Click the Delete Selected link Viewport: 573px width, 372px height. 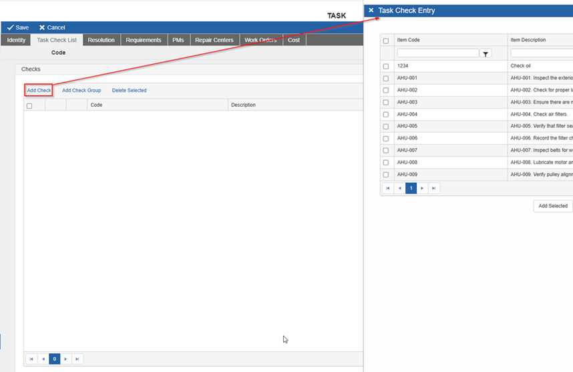tap(129, 90)
